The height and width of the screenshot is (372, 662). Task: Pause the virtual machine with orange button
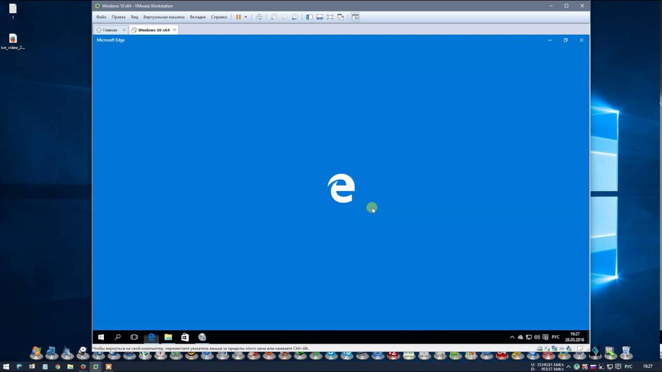point(238,17)
